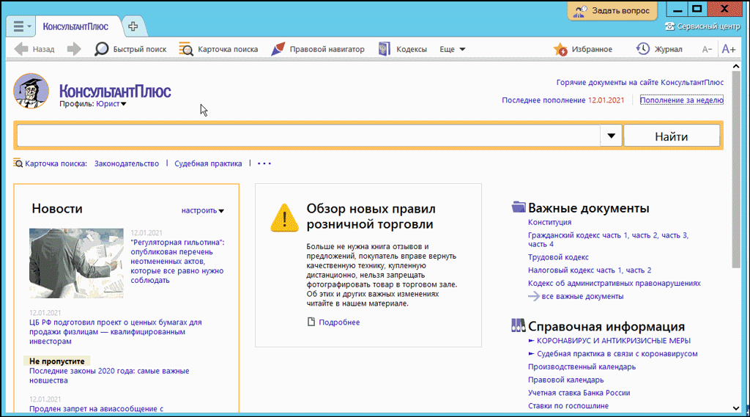Open news настроить dropdown
The image size is (750, 417).
(203, 210)
